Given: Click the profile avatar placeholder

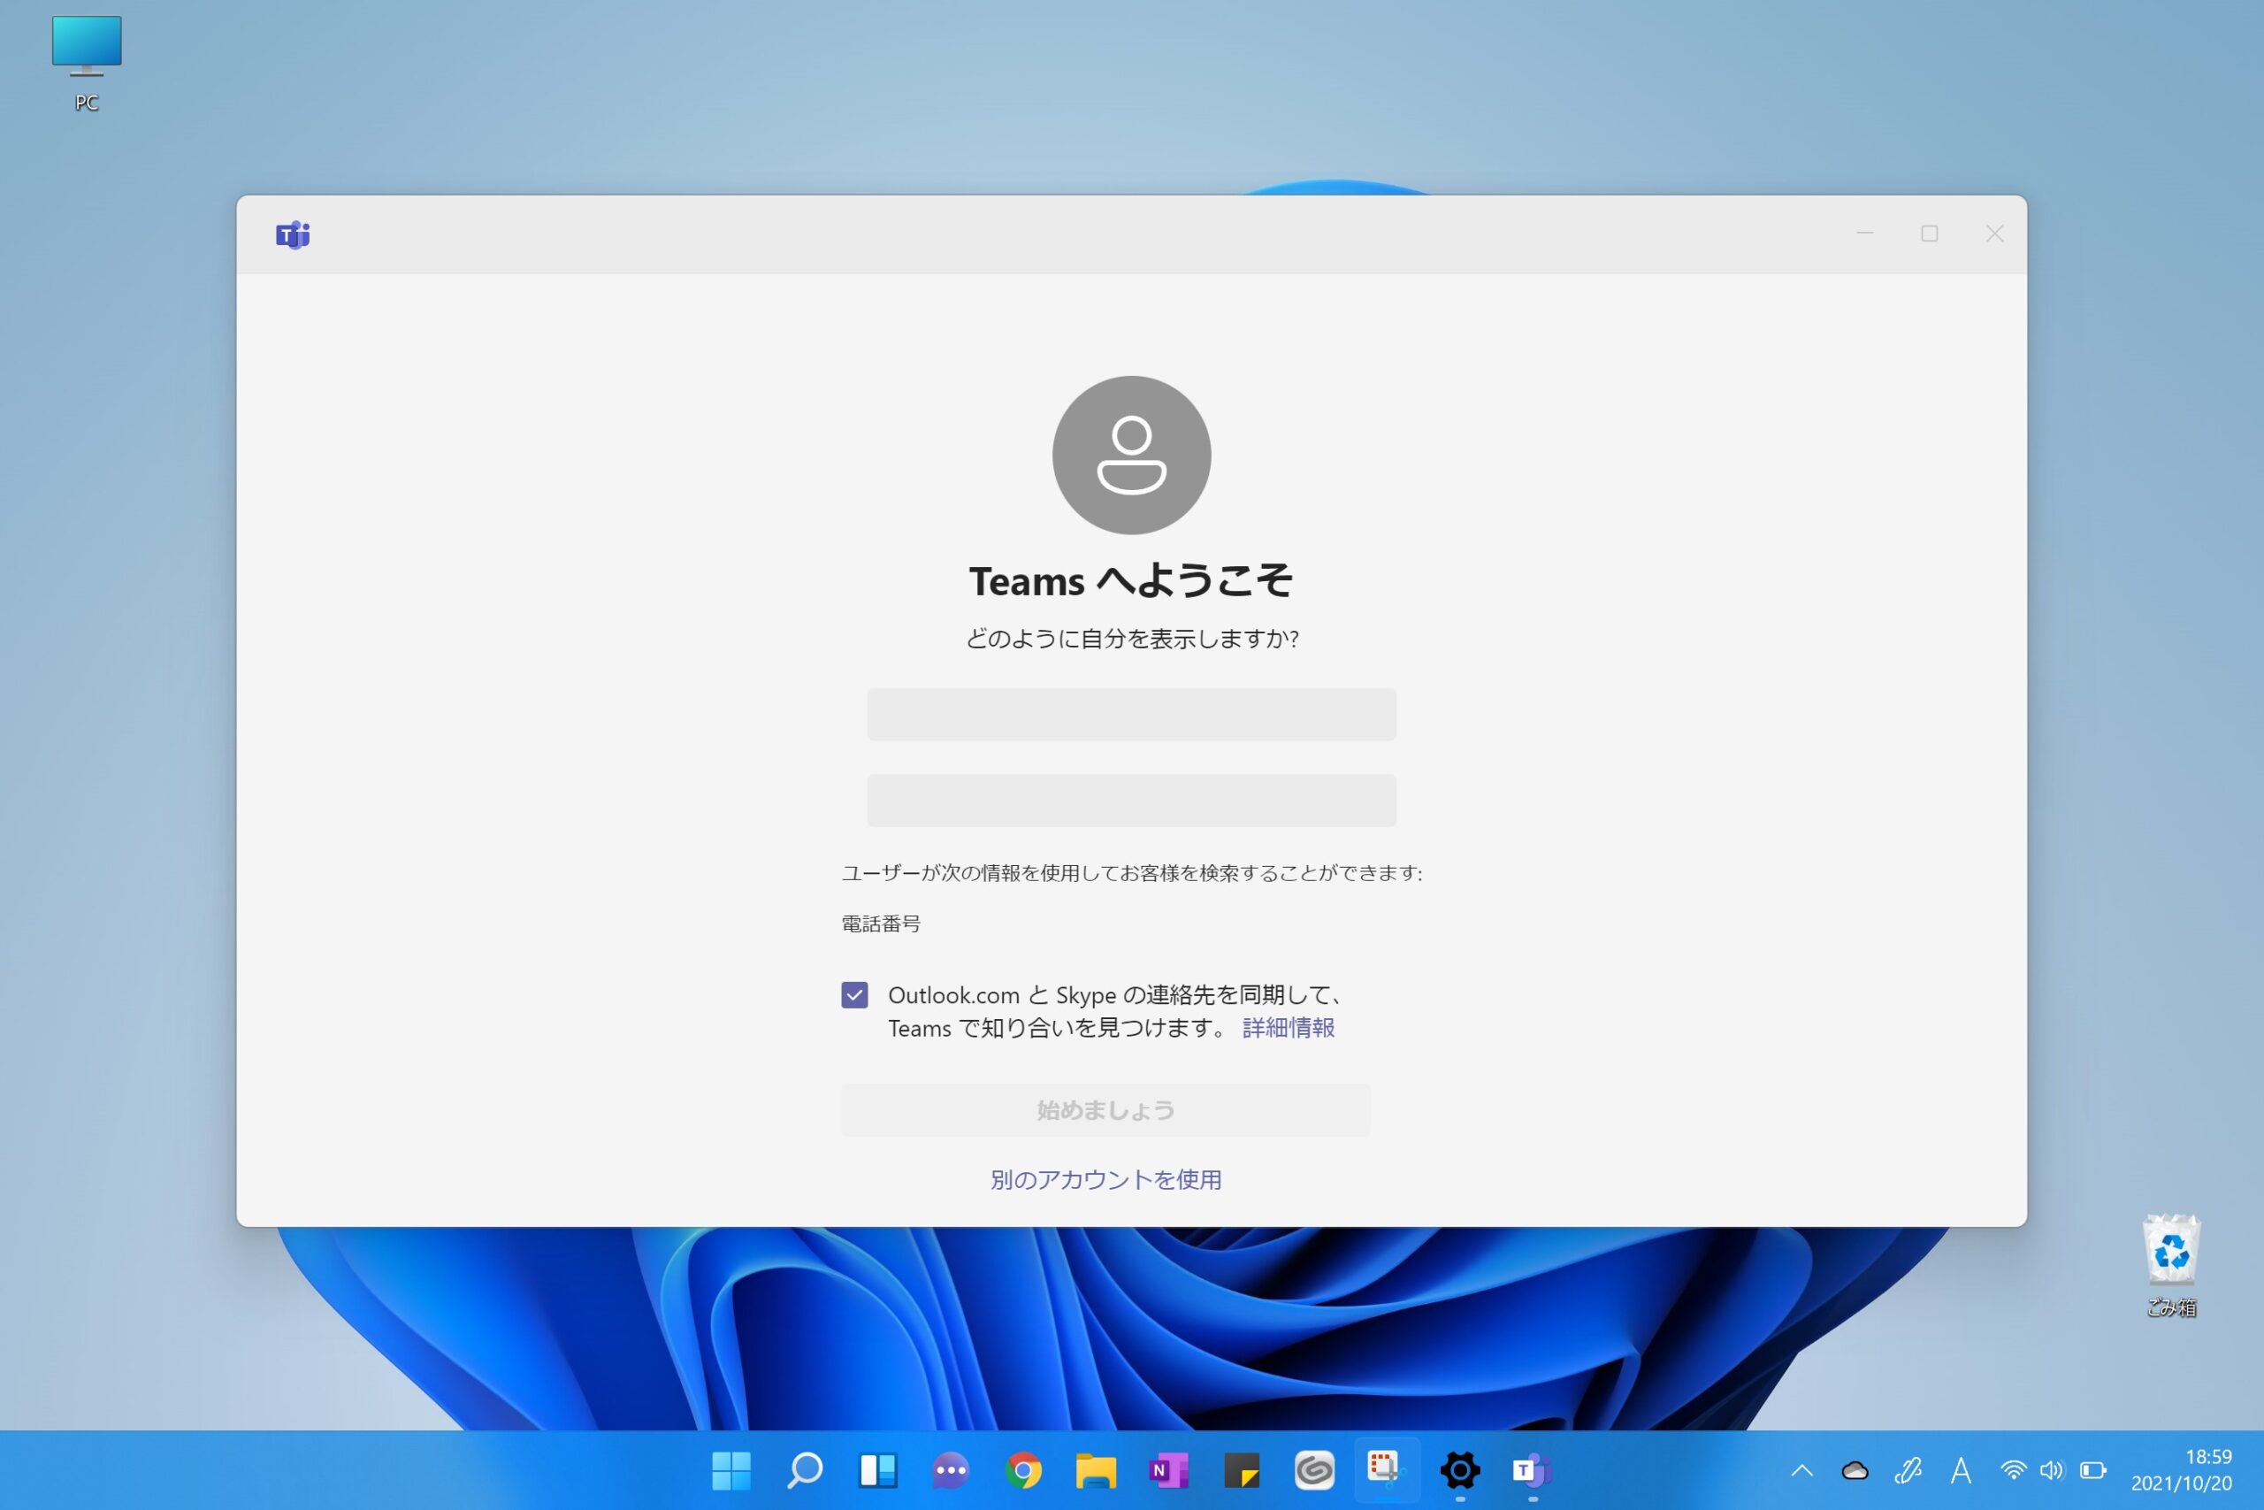Looking at the screenshot, I should coord(1131,455).
